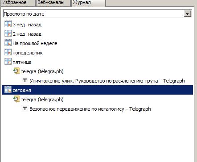
Task: Collapse the пятница history group
Action: click(22, 62)
